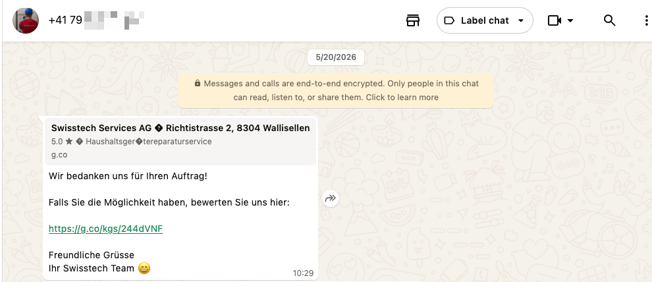Image resolution: width=652 pixels, height=282 pixels.
Task: Click the 5/20/2026 date chip
Action: (336, 57)
